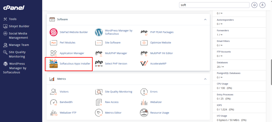272x122 pixels.
Task: Collapse the Software section chevron
Action: [x=205, y=19]
